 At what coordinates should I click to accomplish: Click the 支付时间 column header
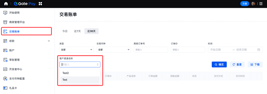pyautogui.click(x=240, y=76)
